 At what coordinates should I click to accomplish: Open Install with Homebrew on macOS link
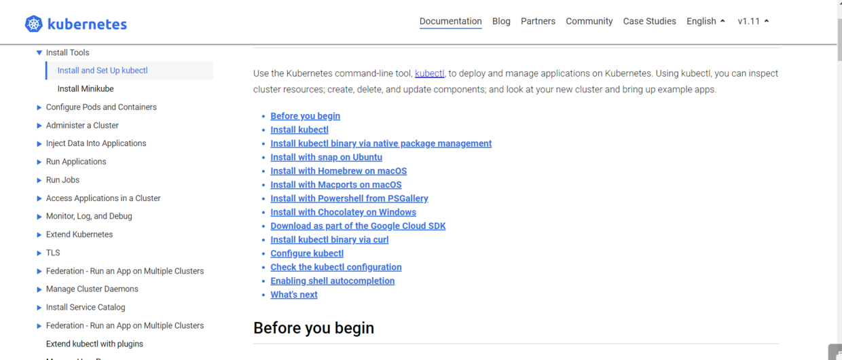tap(339, 171)
